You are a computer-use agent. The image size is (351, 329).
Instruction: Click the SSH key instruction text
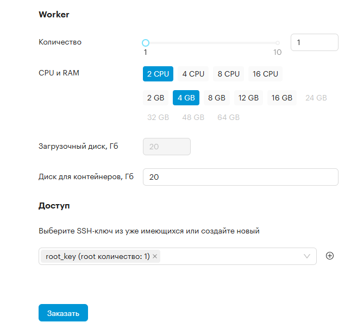coord(149,231)
